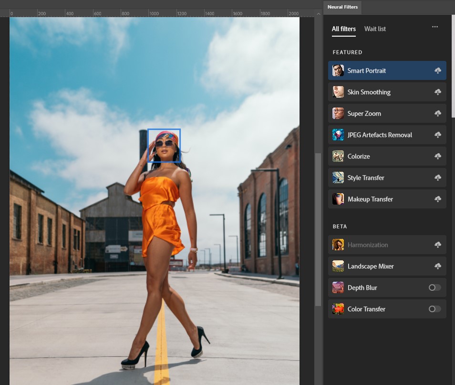The width and height of the screenshot is (455, 385).
Task: Download the Colorize filter cloud icon
Action: pos(437,157)
